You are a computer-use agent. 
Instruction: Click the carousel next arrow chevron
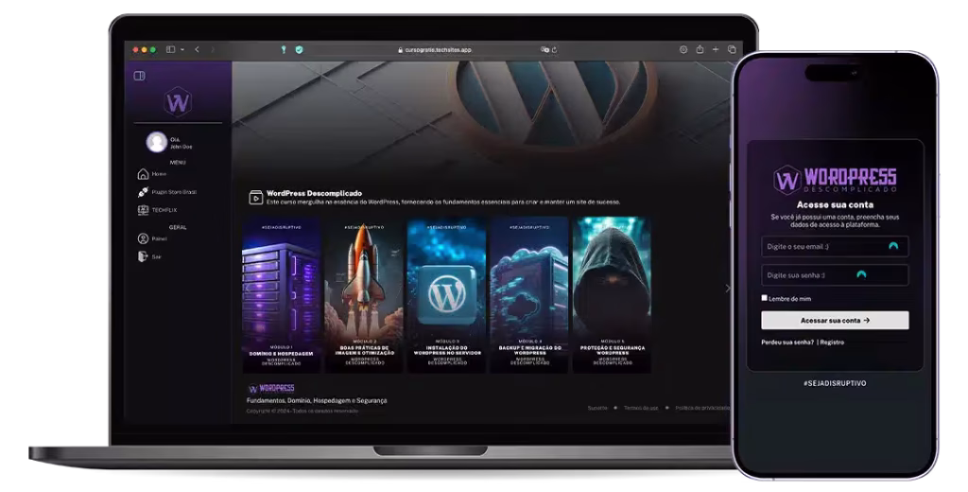[x=727, y=288]
